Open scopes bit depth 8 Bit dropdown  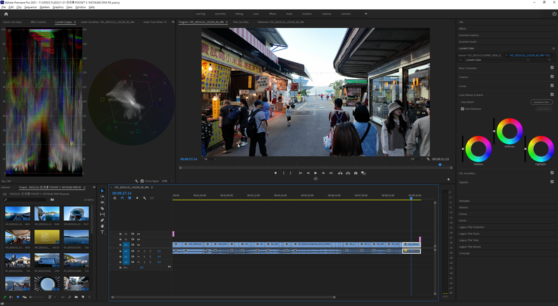click(x=167, y=181)
